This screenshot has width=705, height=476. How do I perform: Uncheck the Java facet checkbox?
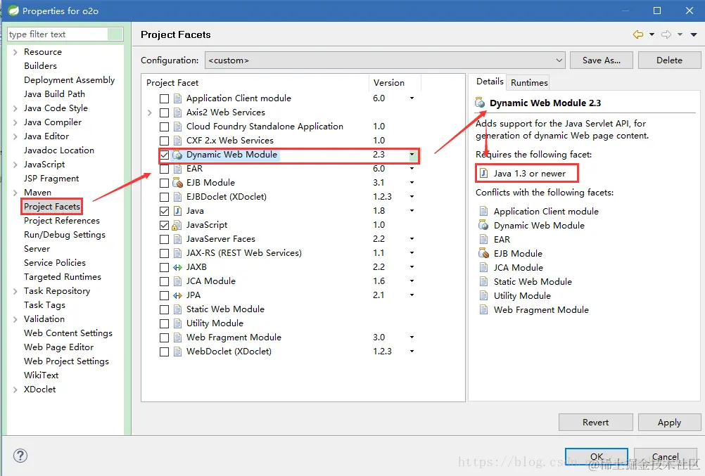[x=164, y=211]
